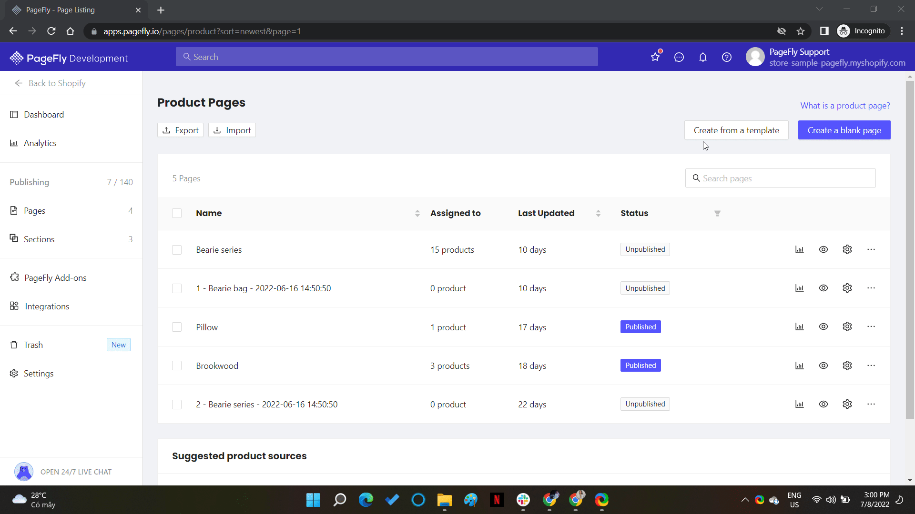Open more options for 1 - Bearie bag row
Image resolution: width=915 pixels, height=514 pixels.
click(x=871, y=288)
